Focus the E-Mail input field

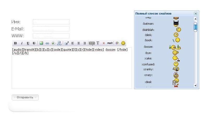point(51,29)
